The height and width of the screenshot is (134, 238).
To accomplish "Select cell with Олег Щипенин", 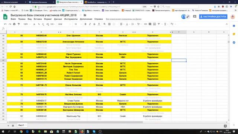I will pyautogui.click(x=73, y=36).
